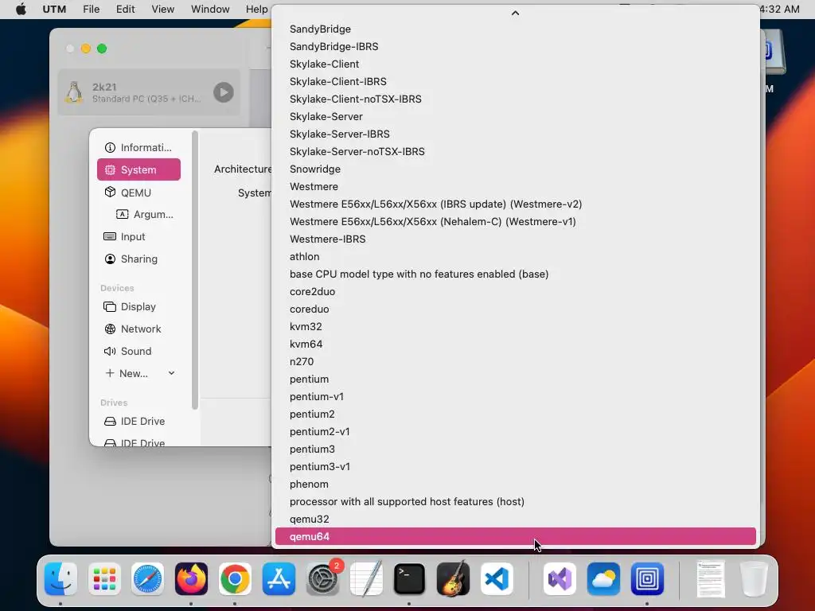Open the Display device settings
Screen dimensions: 815x611
click(x=138, y=306)
